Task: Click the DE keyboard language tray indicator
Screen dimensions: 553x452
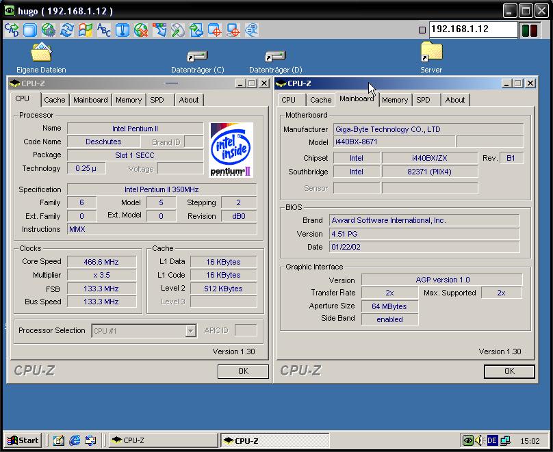Action: point(492,441)
